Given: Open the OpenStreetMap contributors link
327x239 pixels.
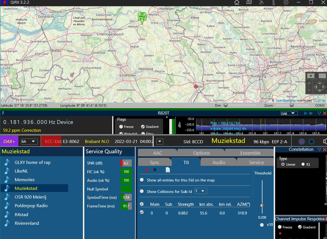Looking at the screenshot, I should pos(285,100).
